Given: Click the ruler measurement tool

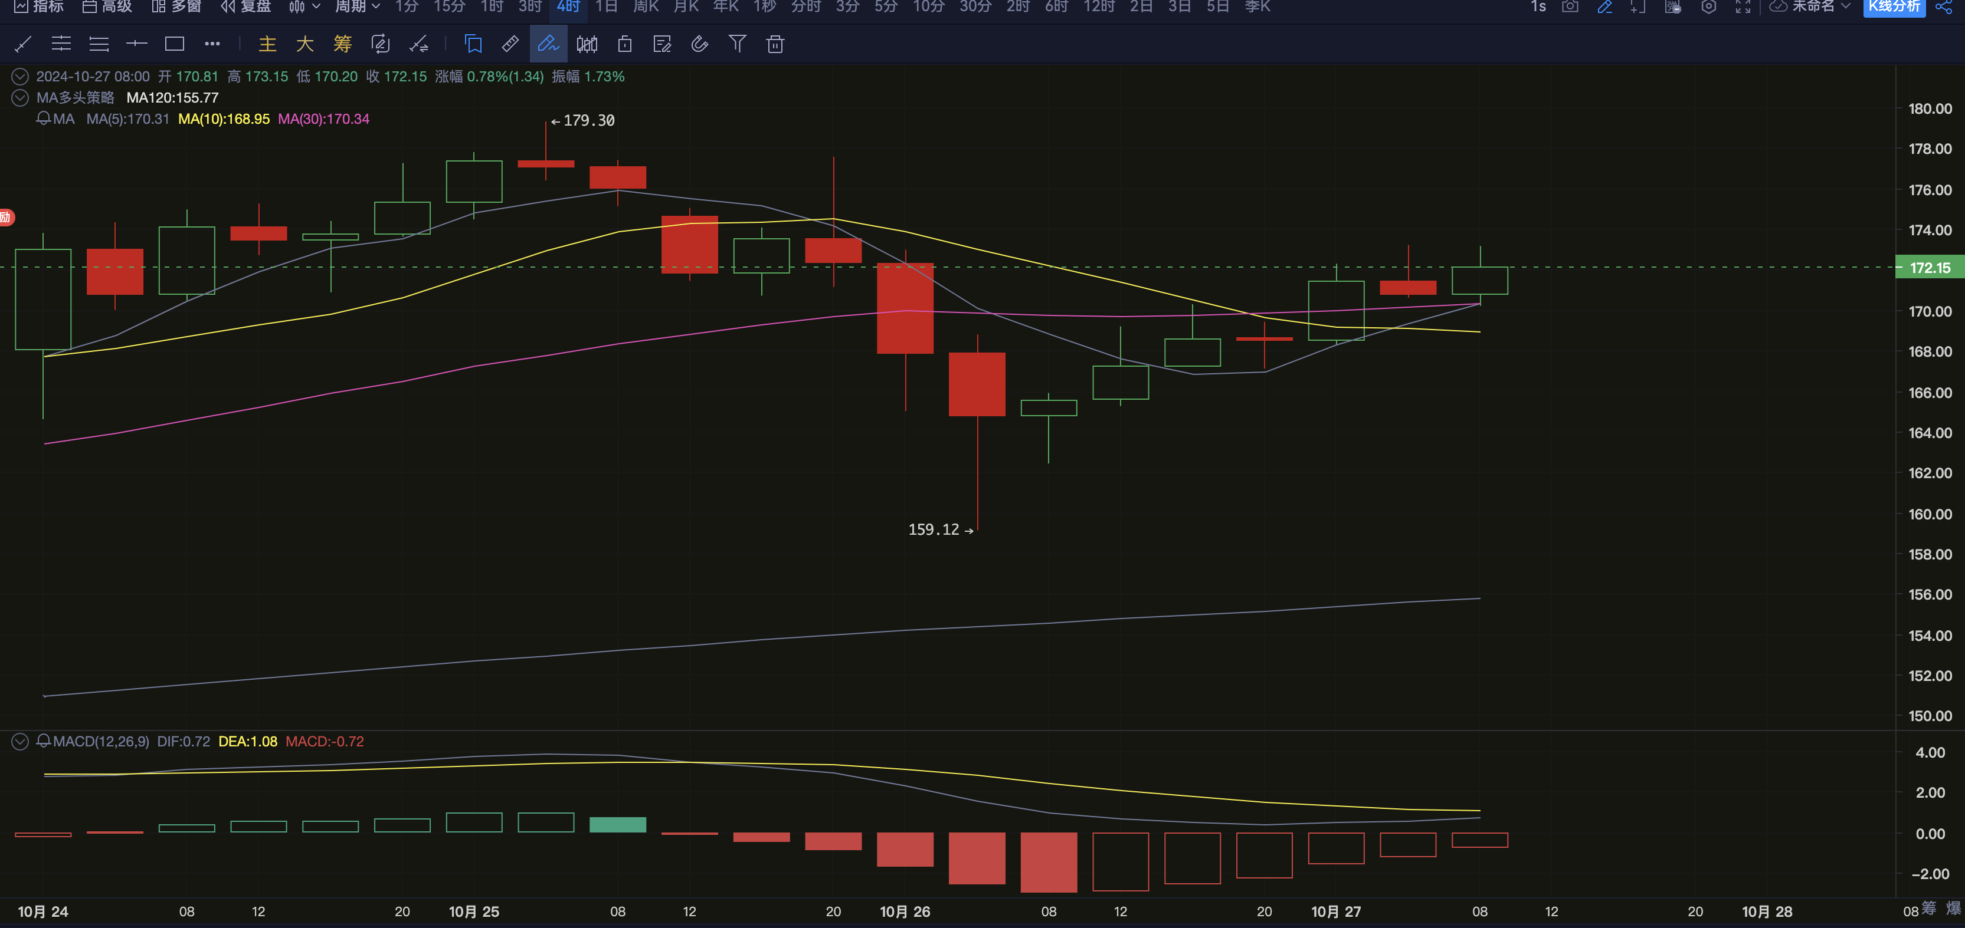Looking at the screenshot, I should (510, 44).
